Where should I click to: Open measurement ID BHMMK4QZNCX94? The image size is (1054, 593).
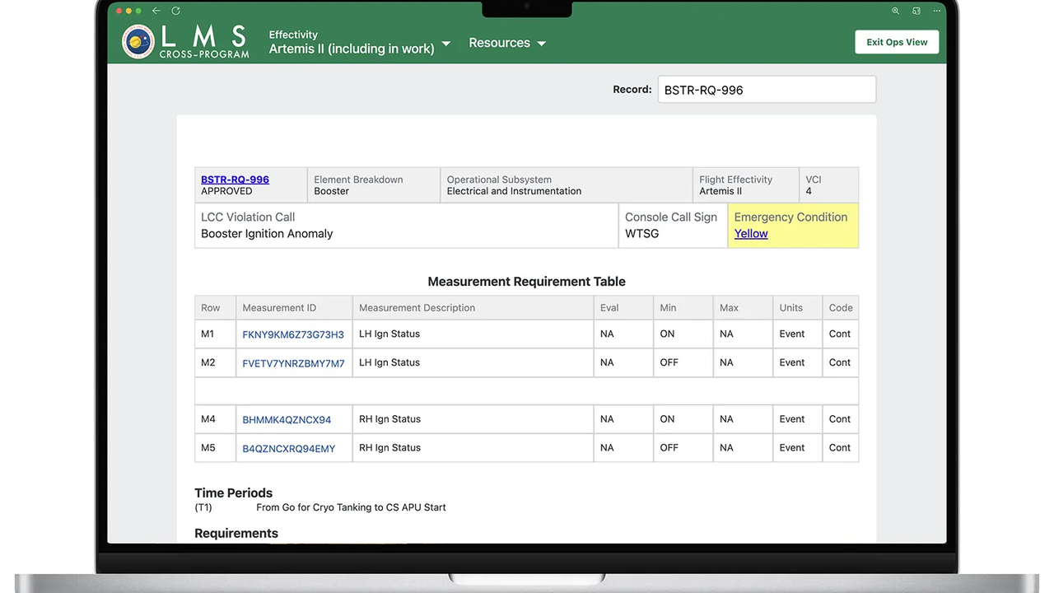[287, 420]
